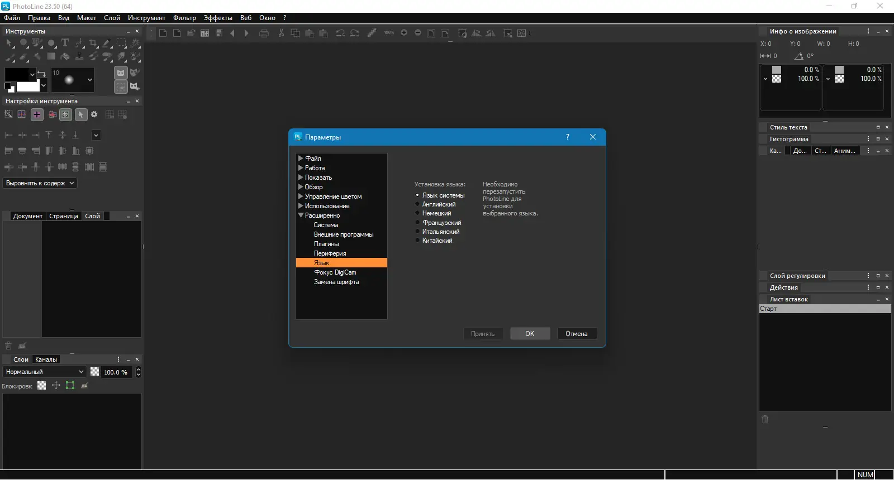Select the Text tool in Инструменты panel
Screen dimensions: 894x480
pyautogui.click(x=65, y=43)
